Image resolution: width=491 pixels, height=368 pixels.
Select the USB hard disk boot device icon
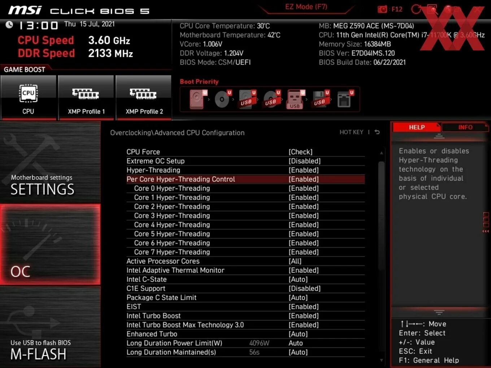tap(247, 99)
